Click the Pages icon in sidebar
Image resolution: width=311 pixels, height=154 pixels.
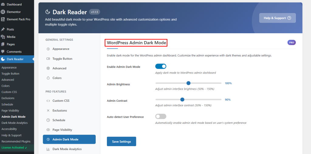[x=3, y=44]
